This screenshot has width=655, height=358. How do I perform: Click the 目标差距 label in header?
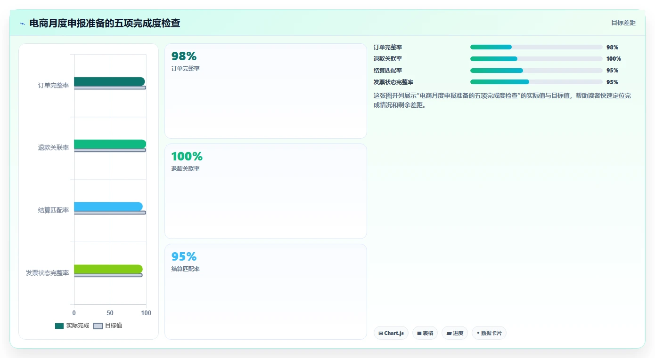(623, 23)
